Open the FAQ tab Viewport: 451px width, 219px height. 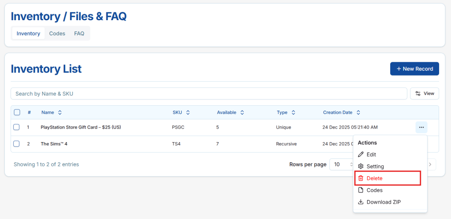[x=79, y=33]
